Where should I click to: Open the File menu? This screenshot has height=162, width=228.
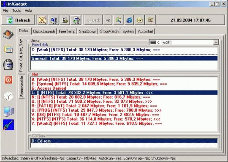pyautogui.click(x=5, y=11)
